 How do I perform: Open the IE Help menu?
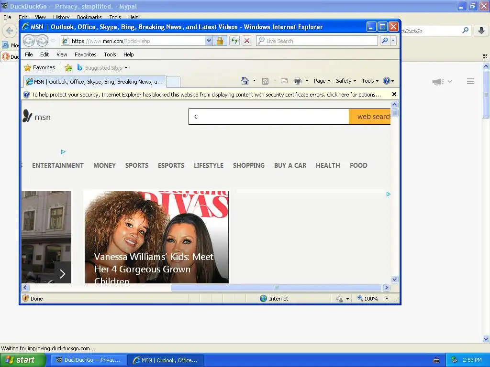[x=128, y=54]
